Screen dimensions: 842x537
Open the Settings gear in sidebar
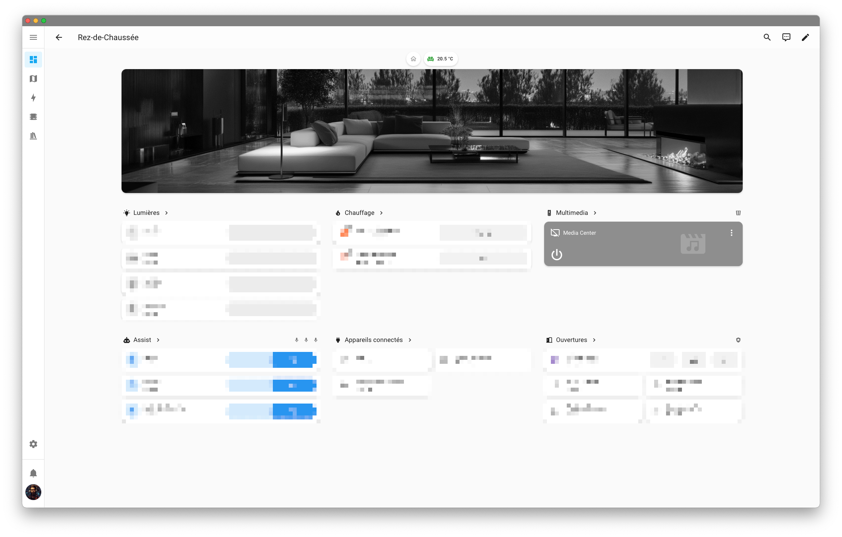[x=33, y=444]
